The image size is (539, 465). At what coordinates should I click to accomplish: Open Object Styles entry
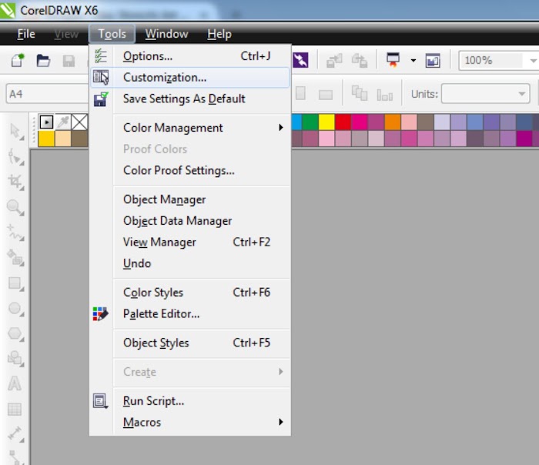(189, 343)
